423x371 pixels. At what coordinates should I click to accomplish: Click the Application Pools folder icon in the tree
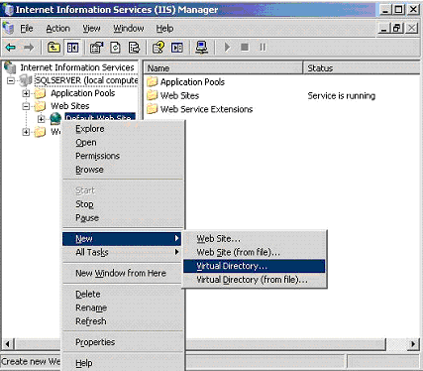pyautogui.click(x=40, y=93)
